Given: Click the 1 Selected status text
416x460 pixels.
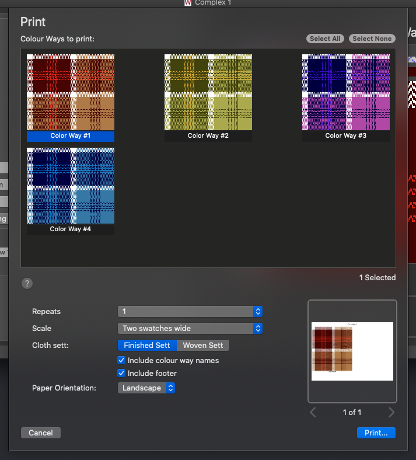Looking at the screenshot, I should tap(377, 277).
